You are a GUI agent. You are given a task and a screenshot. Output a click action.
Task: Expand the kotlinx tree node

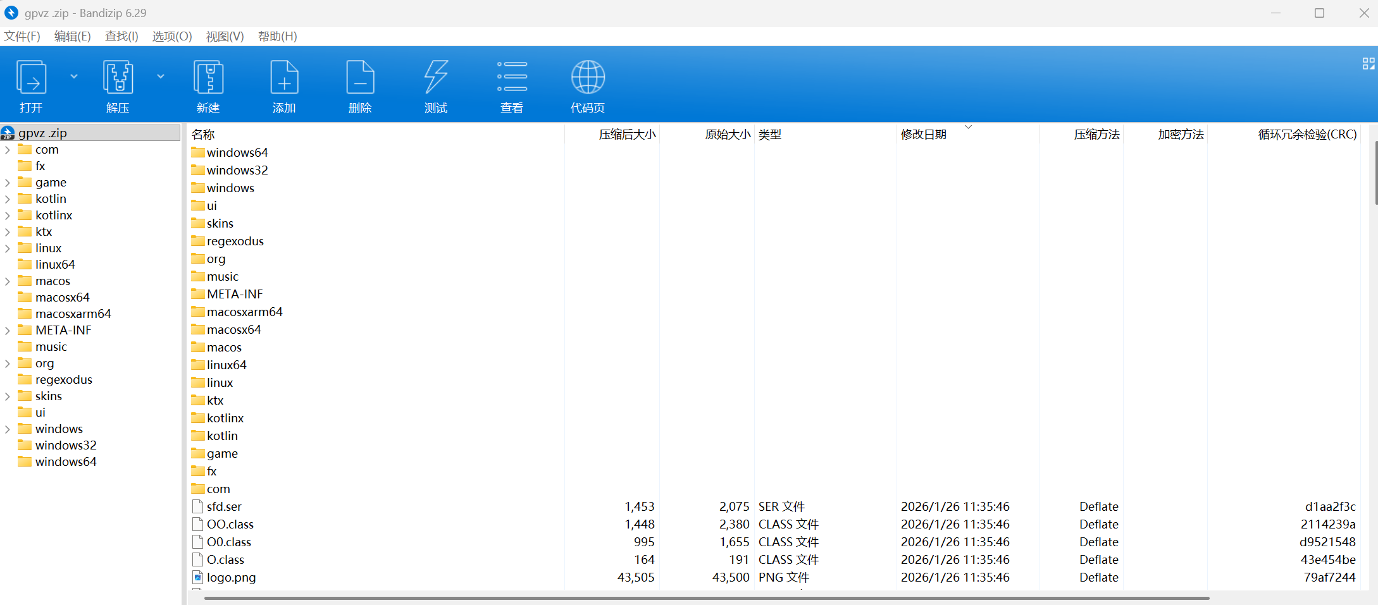tap(8, 216)
